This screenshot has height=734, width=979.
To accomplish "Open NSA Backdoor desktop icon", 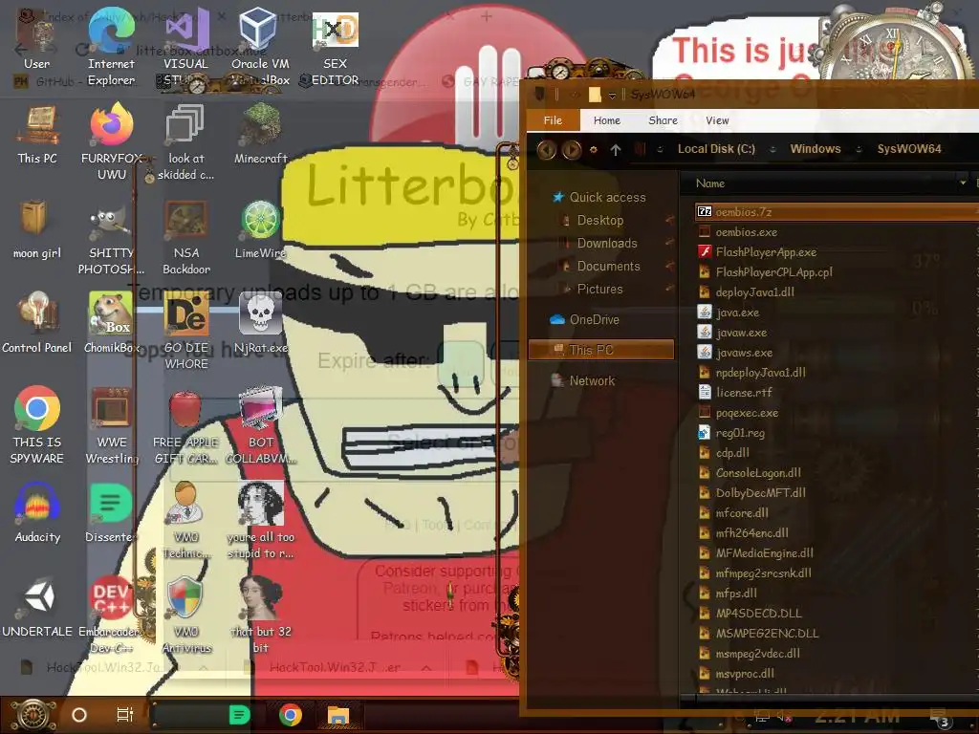I will 186,237.
